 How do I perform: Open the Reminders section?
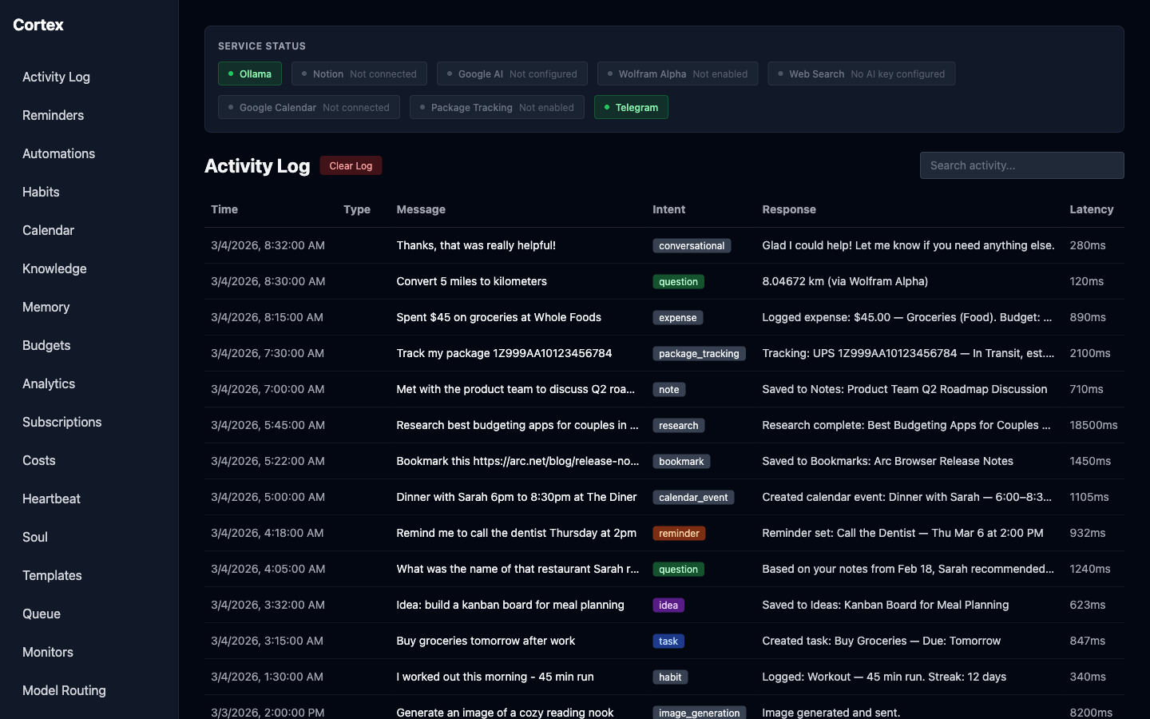[53, 115]
